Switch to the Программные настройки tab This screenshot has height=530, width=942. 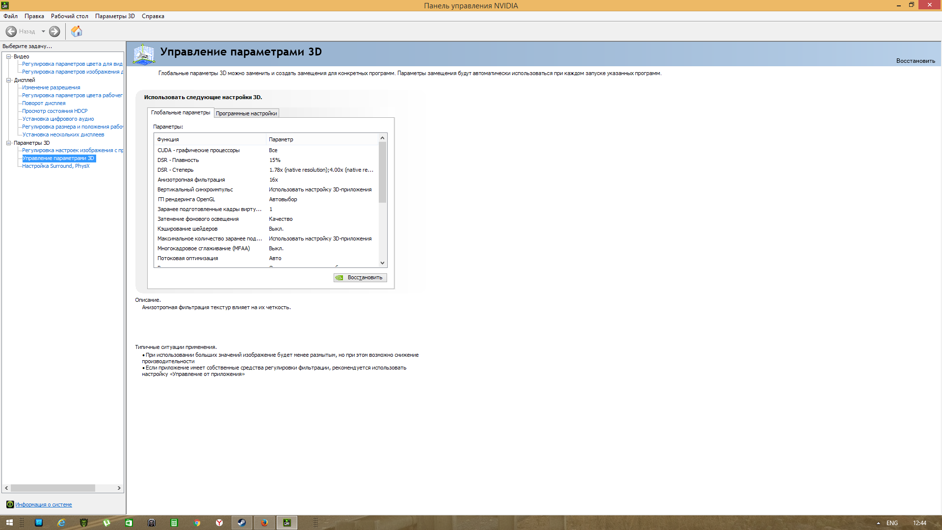tap(246, 113)
